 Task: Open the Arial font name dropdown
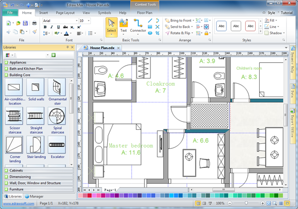click(x=76, y=20)
